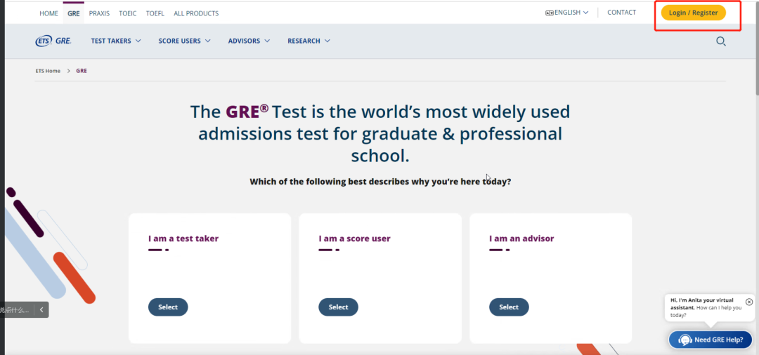Collapse the left side panel arrow
This screenshot has height=355, width=759.
41,309
